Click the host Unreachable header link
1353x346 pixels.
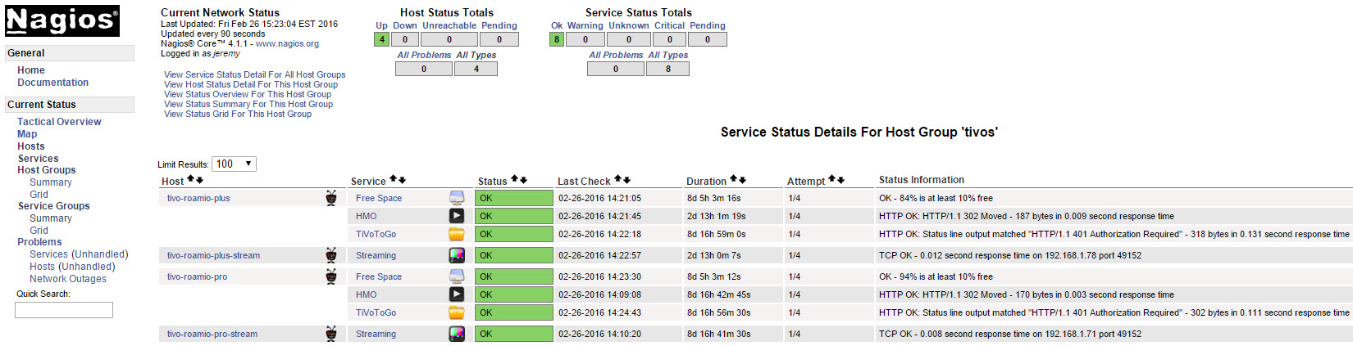click(x=449, y=26)
